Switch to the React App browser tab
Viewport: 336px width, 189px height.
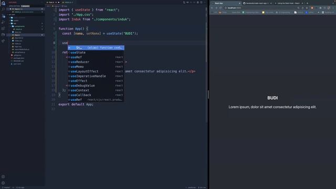(x=226, y=3)
